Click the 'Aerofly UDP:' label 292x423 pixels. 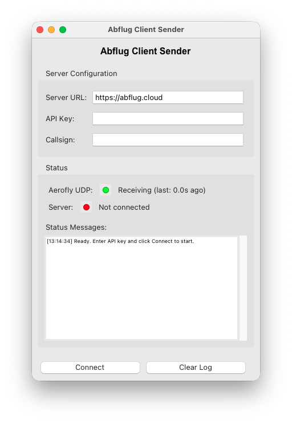(x=71, y=190)
